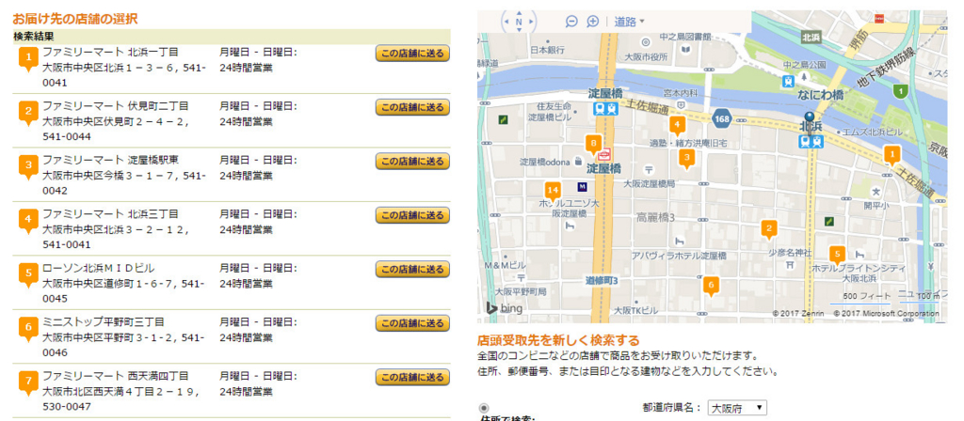Click the blue pushpin at 北浜 station
Viewport: 964px width, 421px height.
tap(809, 119)
